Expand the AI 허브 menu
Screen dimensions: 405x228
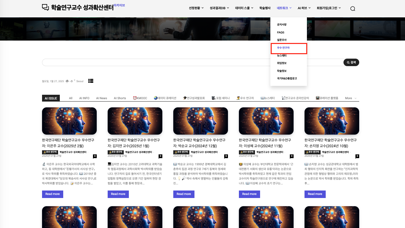[304, 8]
